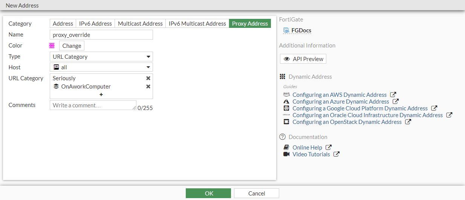This screenshot has height=200, width=465.
Task: Click the Azure logo icon
Action: 286,102
